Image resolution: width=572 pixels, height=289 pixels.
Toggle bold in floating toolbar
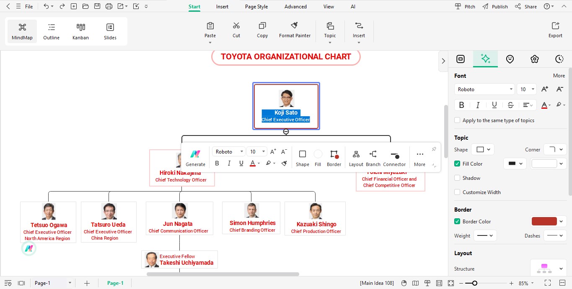217,163
